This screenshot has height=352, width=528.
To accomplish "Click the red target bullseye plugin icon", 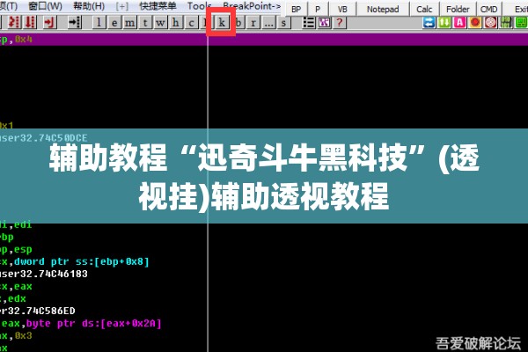I will pos(491,23).
